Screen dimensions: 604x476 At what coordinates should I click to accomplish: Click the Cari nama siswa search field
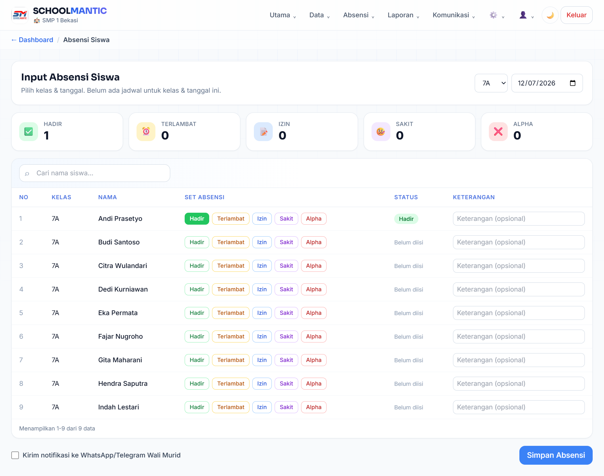coord(95,173)
